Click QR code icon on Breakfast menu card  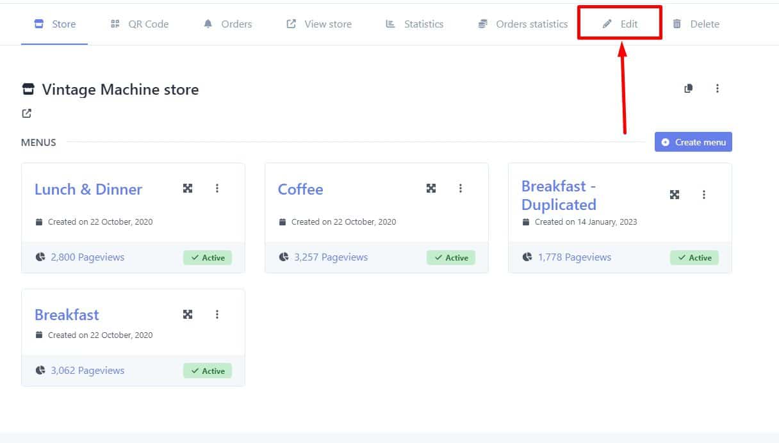click(x=188, y=314)
